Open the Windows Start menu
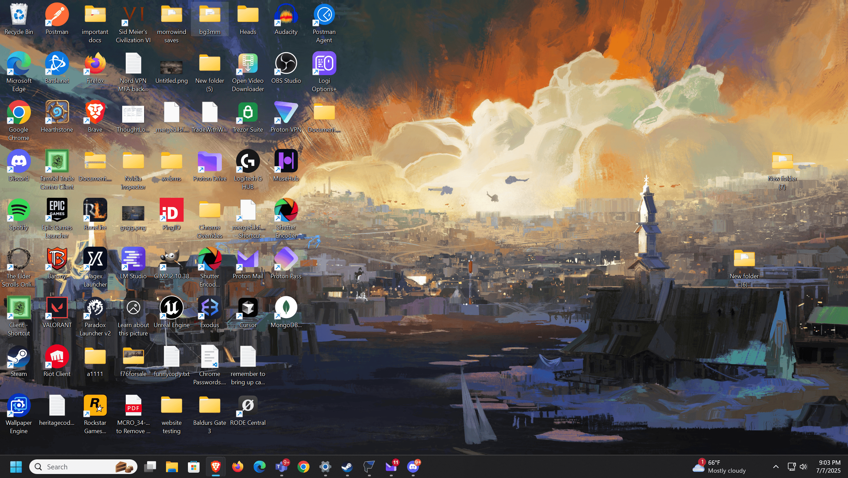The image size is (848, 478). (x=16, y=467)
